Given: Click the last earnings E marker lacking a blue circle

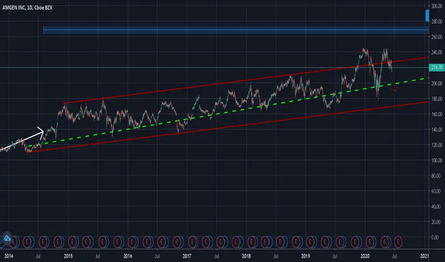Looking at the screenshot, I should pos(398,242).
